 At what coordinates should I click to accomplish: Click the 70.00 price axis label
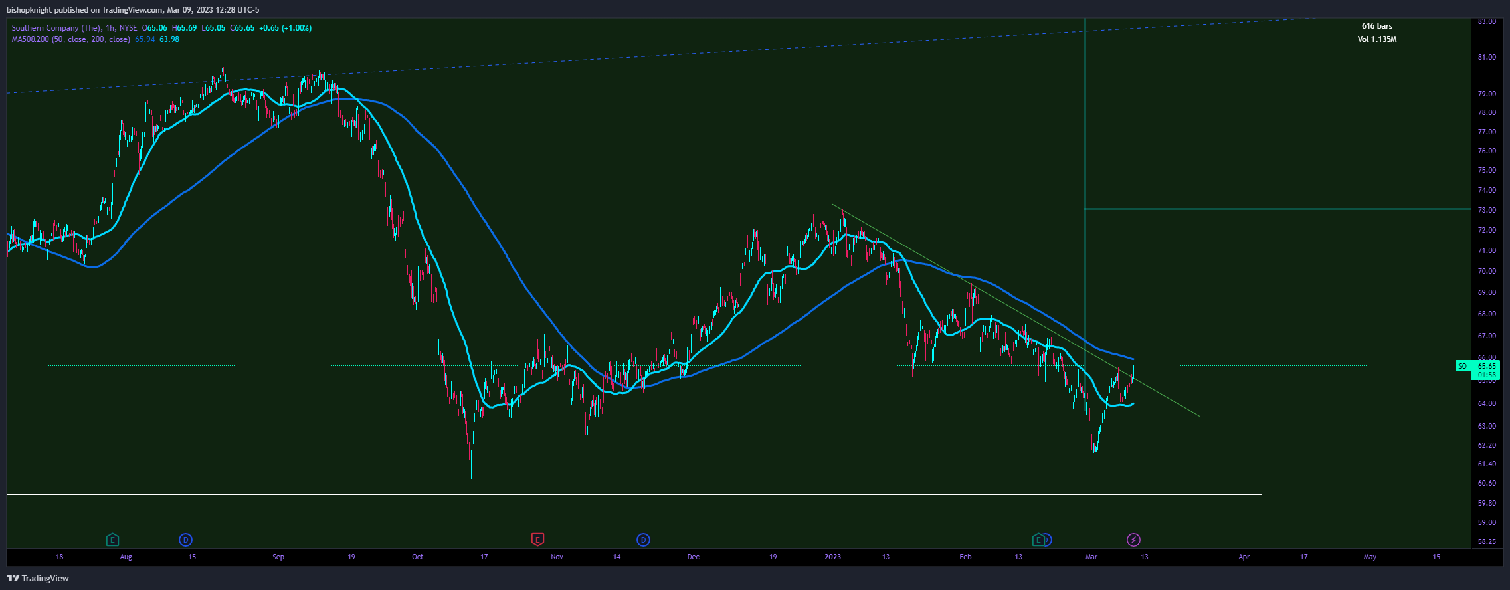(1487, 271)
